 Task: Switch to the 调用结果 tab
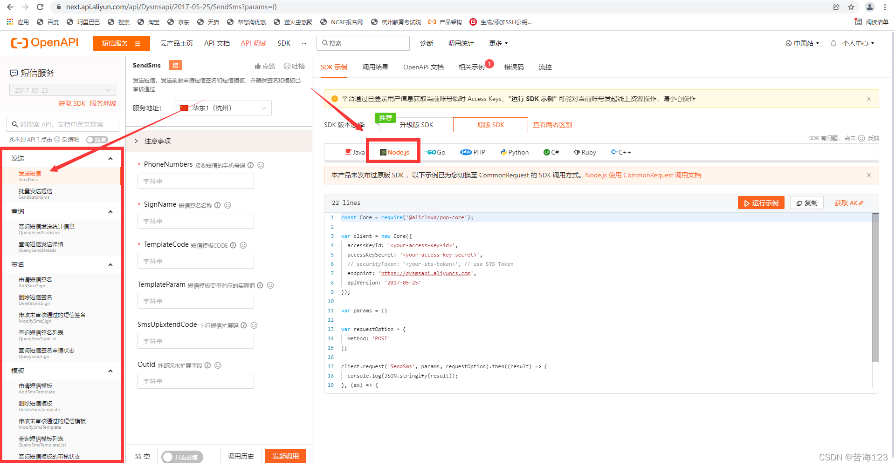(375, 67)
